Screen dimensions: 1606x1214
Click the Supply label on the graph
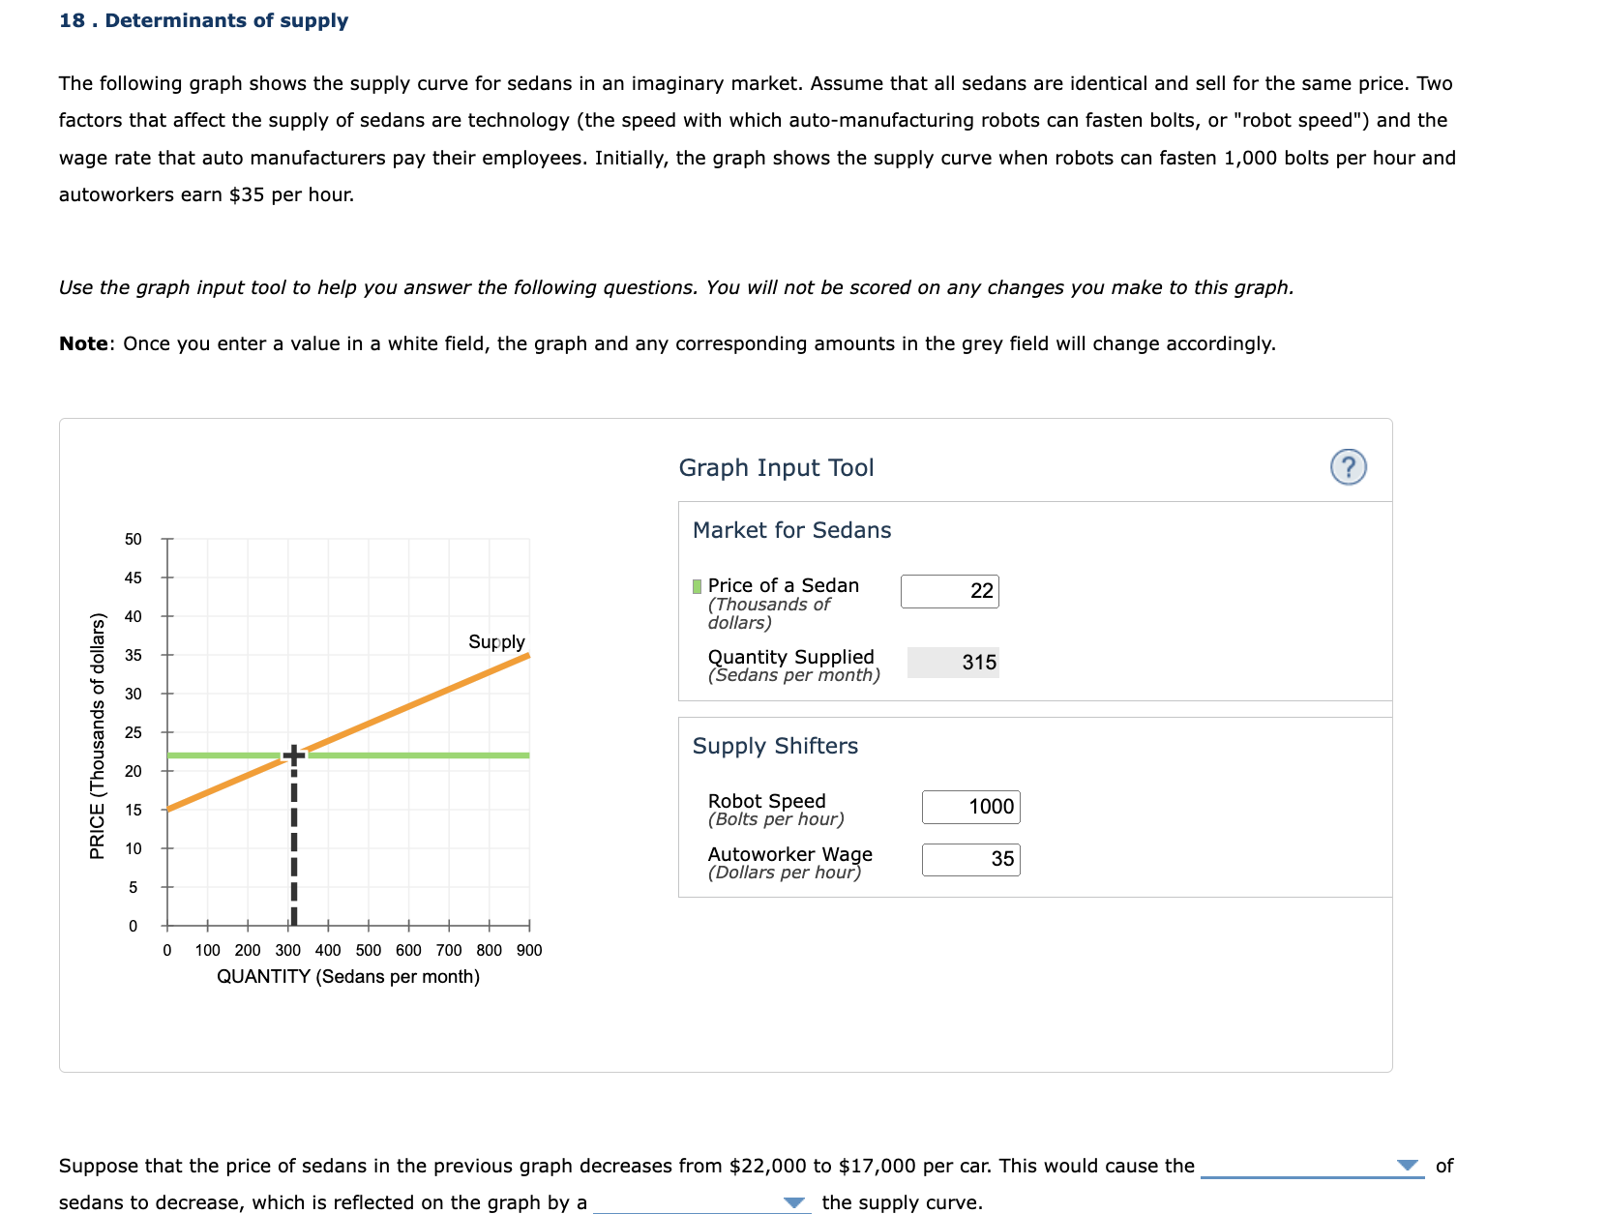(496, 641)
